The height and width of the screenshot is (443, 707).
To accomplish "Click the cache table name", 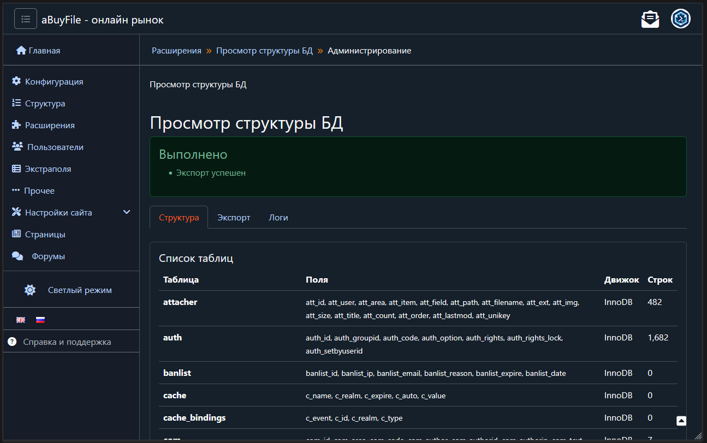I will [x=175, y=395].
